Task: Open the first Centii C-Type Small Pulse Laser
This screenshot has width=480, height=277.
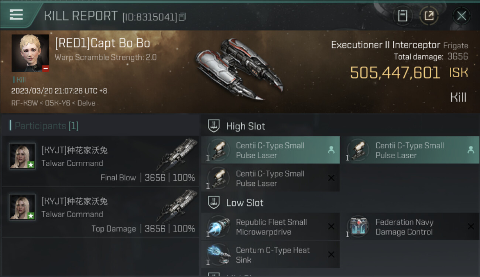Action: coord(270,150)
